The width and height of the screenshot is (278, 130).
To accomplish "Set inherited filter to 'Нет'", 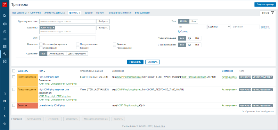I will 197,38.
